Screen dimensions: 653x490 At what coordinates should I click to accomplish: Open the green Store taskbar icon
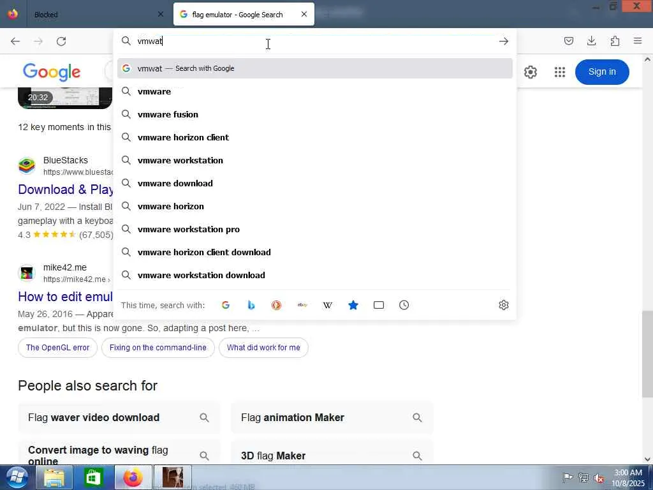[x=93, y=477]
